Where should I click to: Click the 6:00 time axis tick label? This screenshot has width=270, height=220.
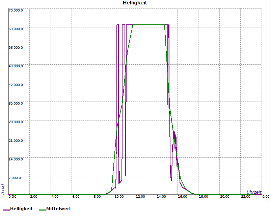tap(76, 197)
